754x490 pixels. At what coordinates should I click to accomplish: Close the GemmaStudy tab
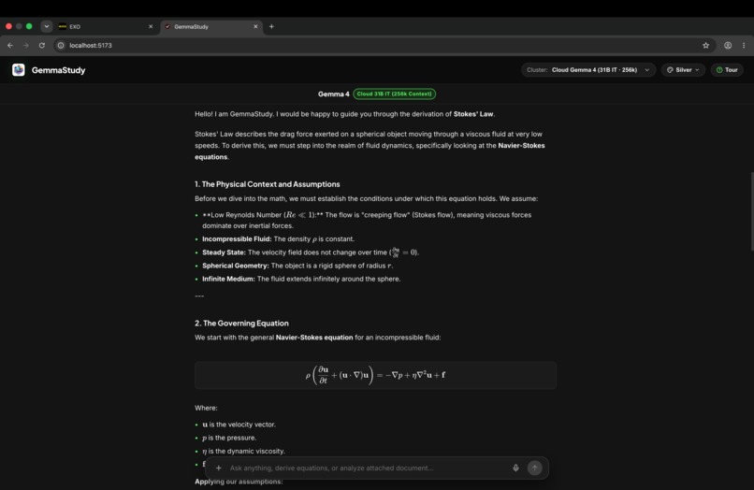click(255, 27)
